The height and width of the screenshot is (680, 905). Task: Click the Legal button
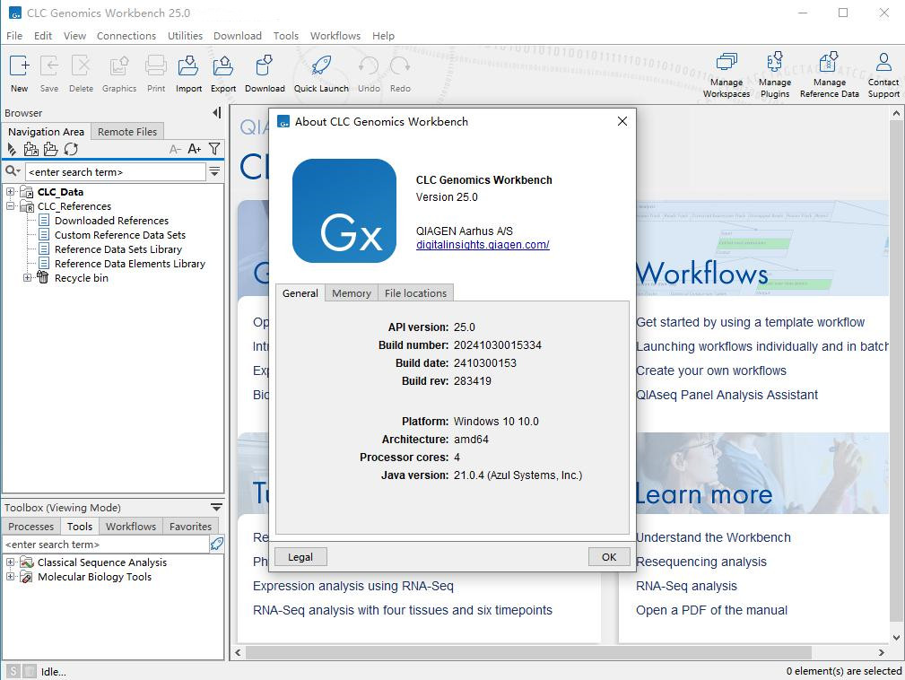300,556
